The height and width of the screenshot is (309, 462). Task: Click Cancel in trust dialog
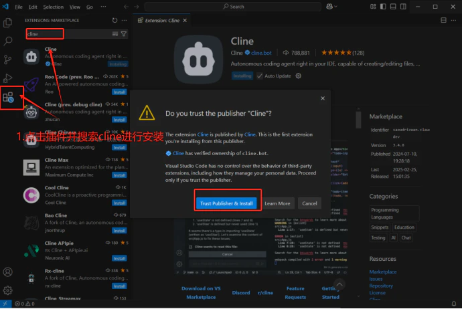pos(309,203)
